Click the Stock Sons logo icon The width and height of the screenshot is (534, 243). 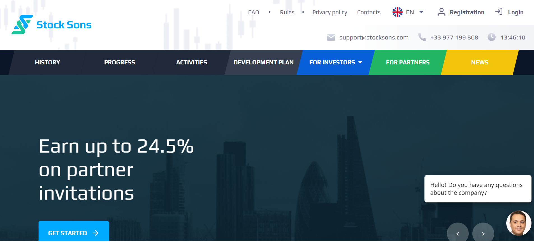[x=22, y=25]
